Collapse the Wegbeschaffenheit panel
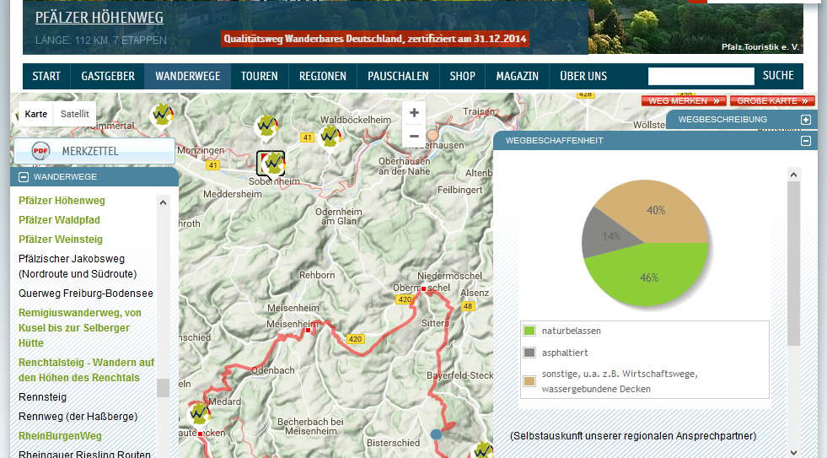Screen dimensions: 827x458 (x=806, y=141)
